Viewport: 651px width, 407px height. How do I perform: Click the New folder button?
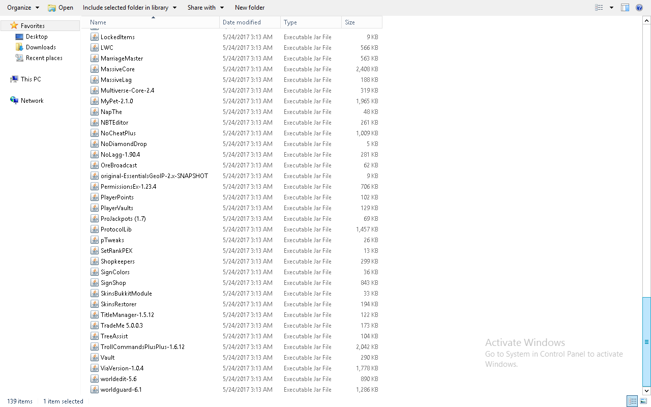[x=250, y=8]
